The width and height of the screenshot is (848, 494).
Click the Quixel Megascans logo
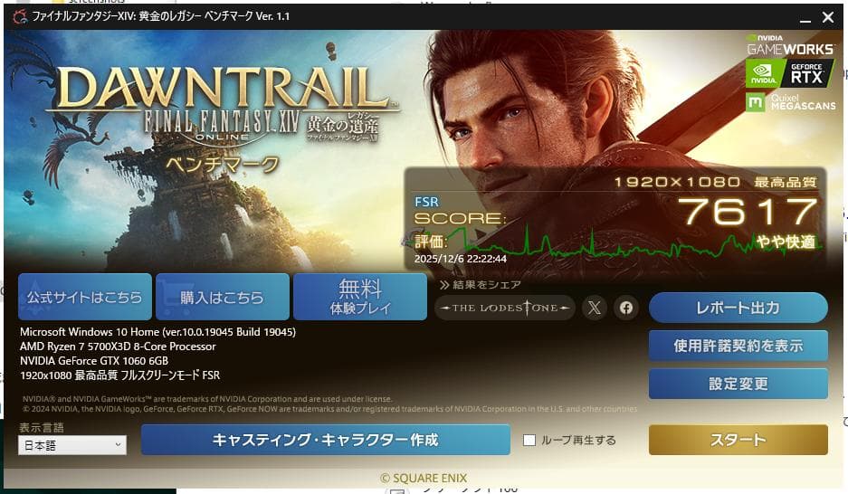click(791, 101)
